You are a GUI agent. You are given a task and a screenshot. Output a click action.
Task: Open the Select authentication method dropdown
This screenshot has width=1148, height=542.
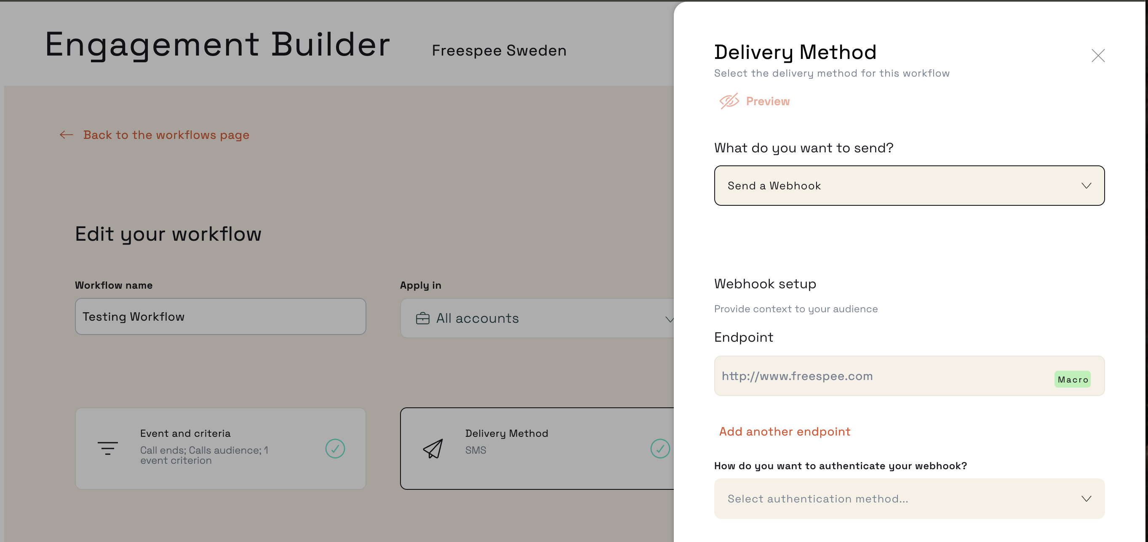tap(909, 499)
